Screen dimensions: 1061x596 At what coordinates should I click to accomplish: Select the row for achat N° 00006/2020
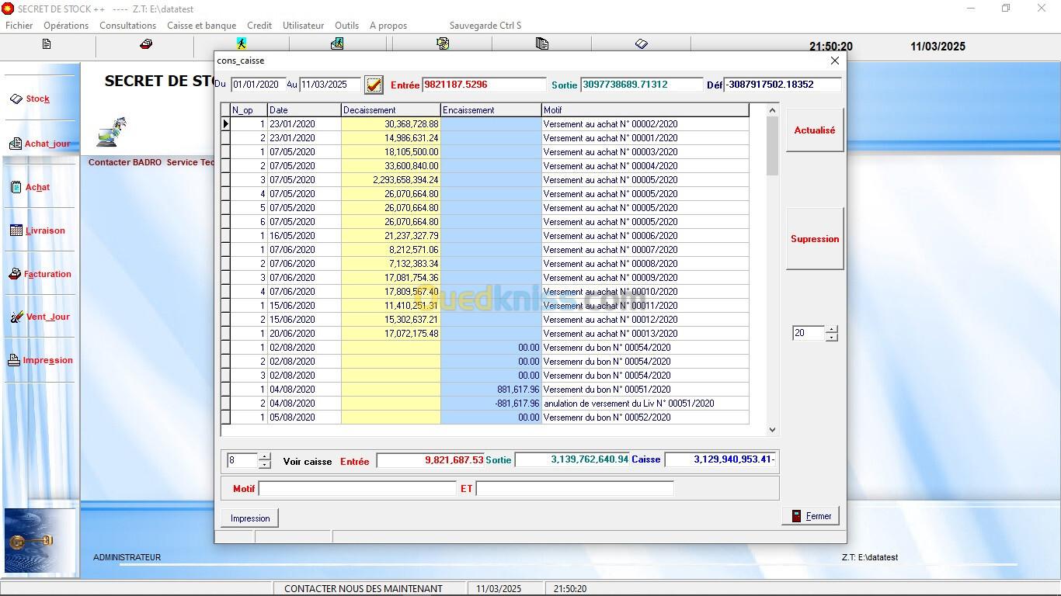[610, 236]
